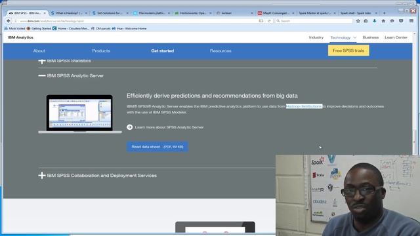Close the What is Hadoop tab
Image resolution: width=420 pixels, height=236 pixels.
pos(86,13)
